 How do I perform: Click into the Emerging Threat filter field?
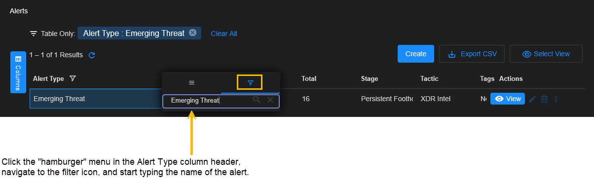[x=221, y=101]
